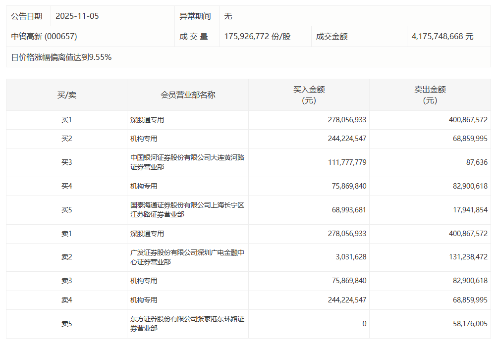The image size is (496, 346).
Task: Select buy amount 111,777,779
Action: (x=347, y=162)
